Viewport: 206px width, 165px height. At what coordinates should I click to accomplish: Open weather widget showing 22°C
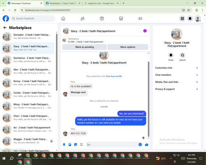(x=161, y=158)
